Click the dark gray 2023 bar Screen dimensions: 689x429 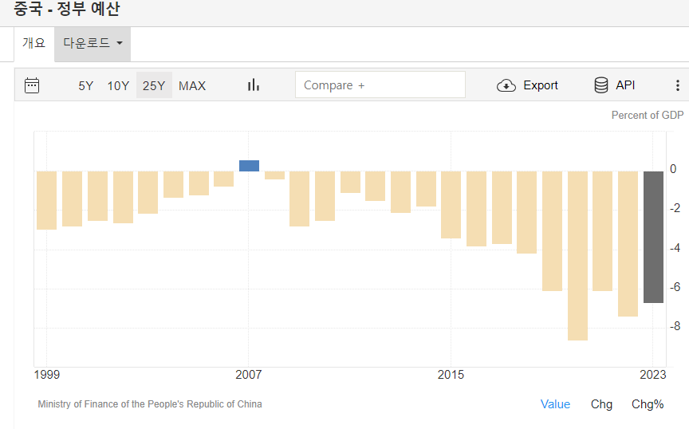653,237
